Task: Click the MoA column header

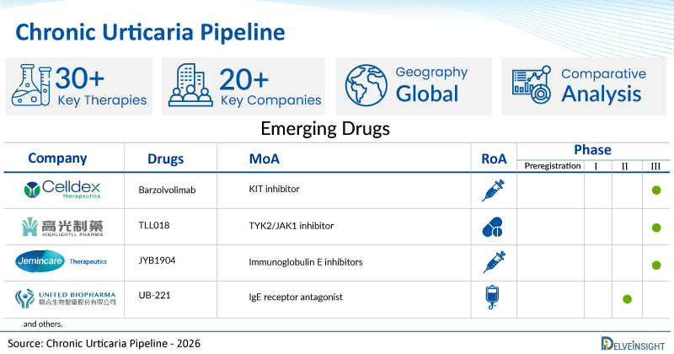Action: 265,158
